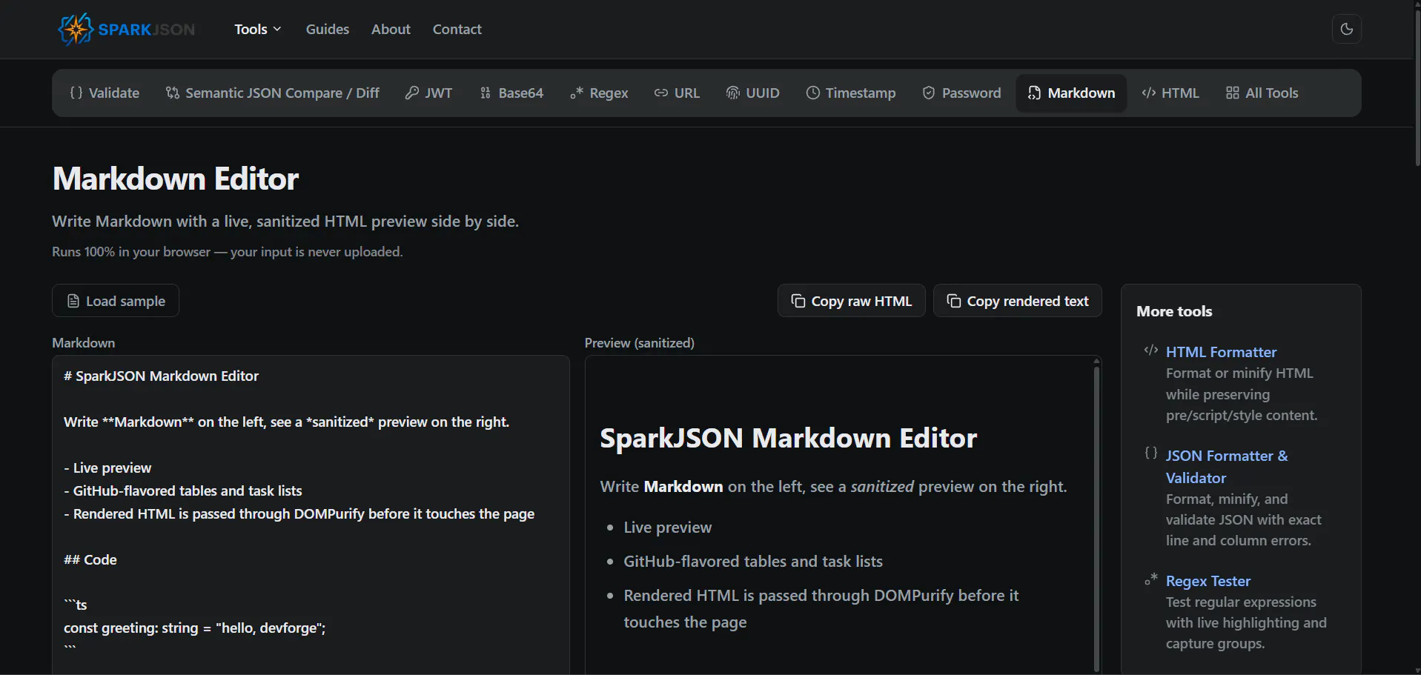1421x675 pixels.
Task: Click the URL chain link icon
Action: click(x=660, y=93)
